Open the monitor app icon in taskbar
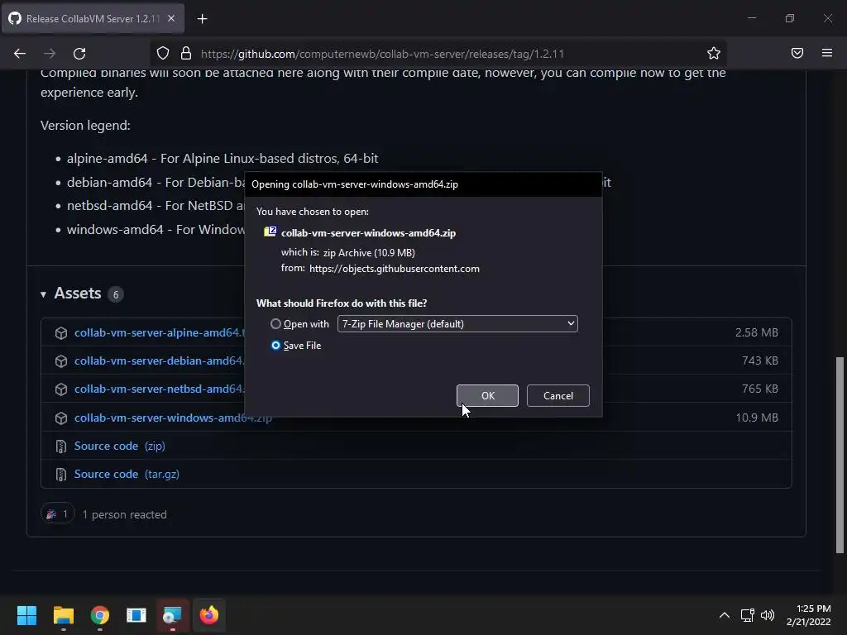 tap(172, 615)
